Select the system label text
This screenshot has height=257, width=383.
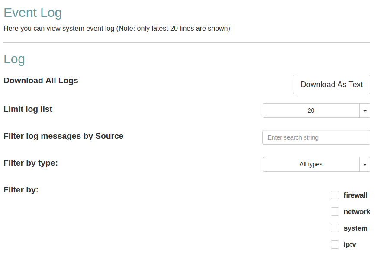coord(355,228)
